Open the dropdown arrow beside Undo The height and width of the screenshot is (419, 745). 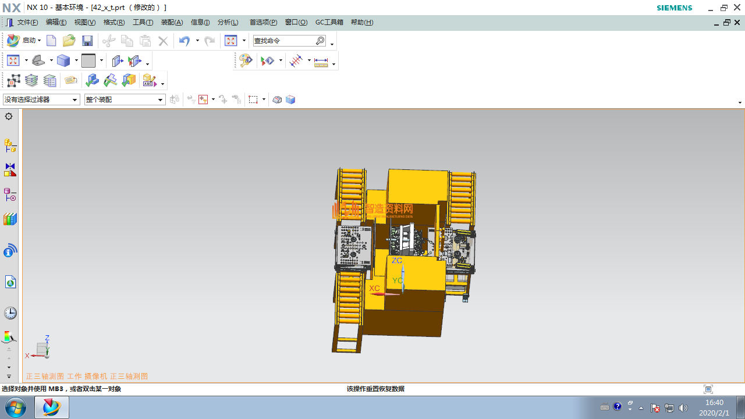pyautogui.click(x=197, y=41)
